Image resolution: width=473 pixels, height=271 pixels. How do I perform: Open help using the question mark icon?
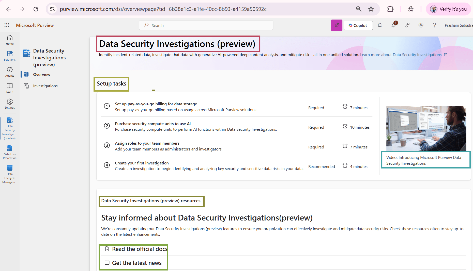pos(434,25)
